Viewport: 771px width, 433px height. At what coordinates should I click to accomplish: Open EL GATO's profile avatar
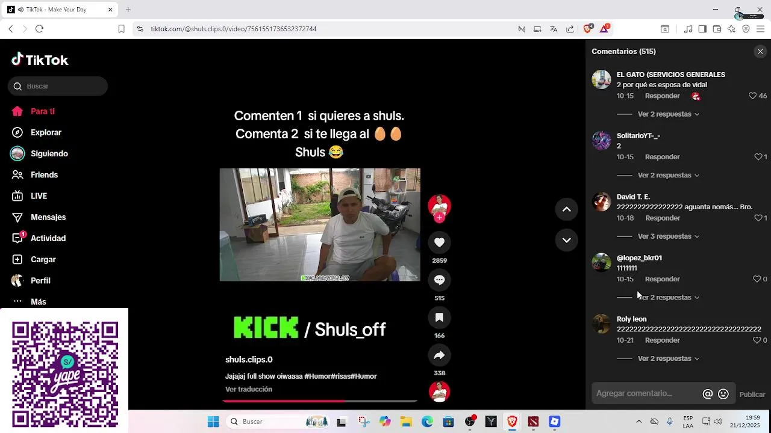(601, 79)
